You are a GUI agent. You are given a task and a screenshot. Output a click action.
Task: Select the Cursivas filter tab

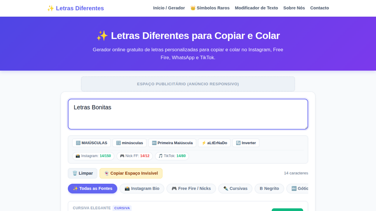[235, 188]
